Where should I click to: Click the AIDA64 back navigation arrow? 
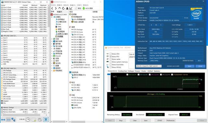[x=52, y=8]
